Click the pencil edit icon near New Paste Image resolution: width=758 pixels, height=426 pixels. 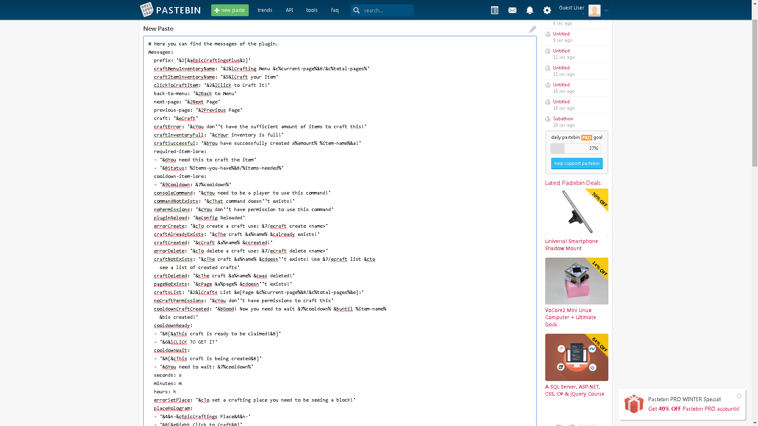pyautogui.click(x=533, y=29)
